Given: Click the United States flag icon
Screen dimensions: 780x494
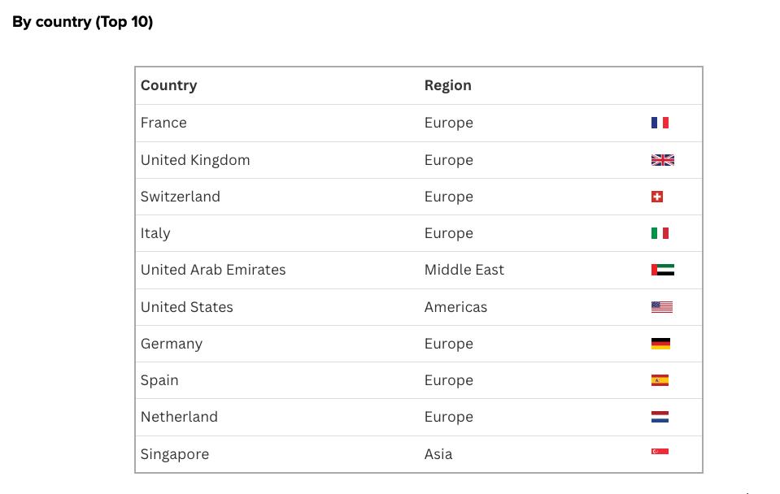Looking at the screenshot, I should [661, 307].
